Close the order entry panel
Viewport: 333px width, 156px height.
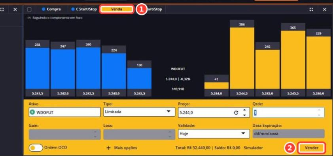(x=325, y=9)
